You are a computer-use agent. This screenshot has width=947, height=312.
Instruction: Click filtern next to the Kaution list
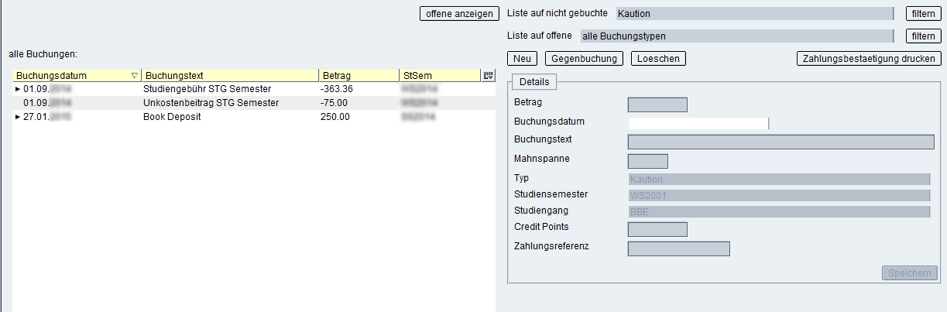pos(923,14)
